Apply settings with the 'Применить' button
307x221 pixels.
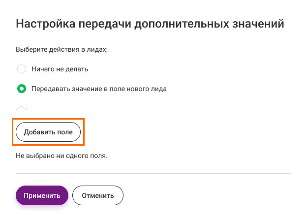42,195
